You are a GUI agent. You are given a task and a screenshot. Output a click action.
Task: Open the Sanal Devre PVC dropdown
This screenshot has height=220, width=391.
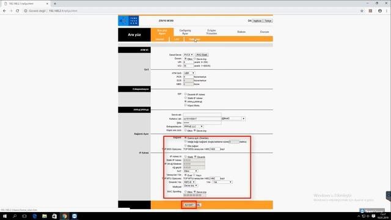[188, 54]
